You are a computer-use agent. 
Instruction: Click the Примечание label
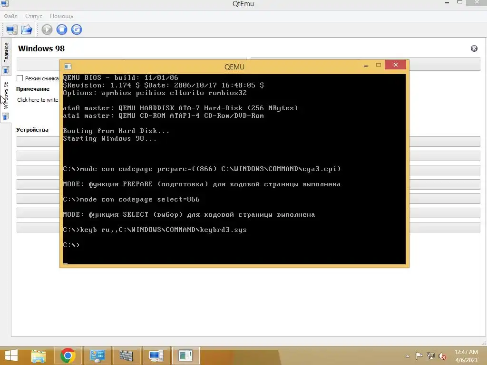click(33, 89)
